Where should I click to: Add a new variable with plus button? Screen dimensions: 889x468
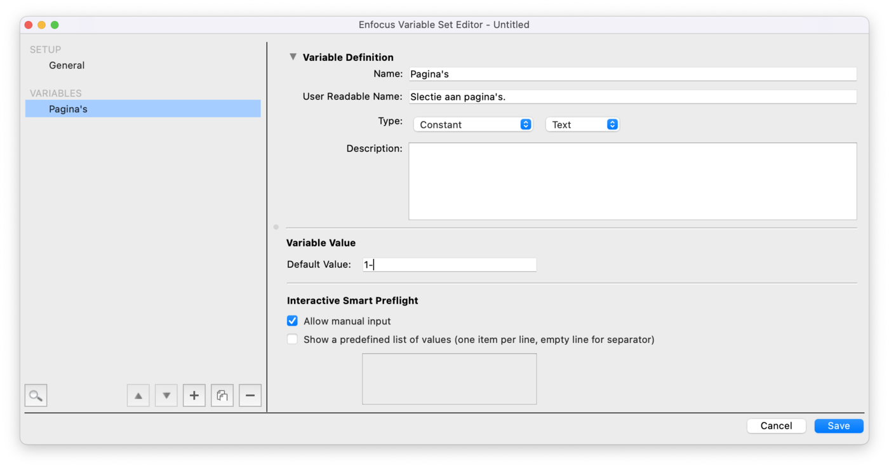click(x=194, y=396)
